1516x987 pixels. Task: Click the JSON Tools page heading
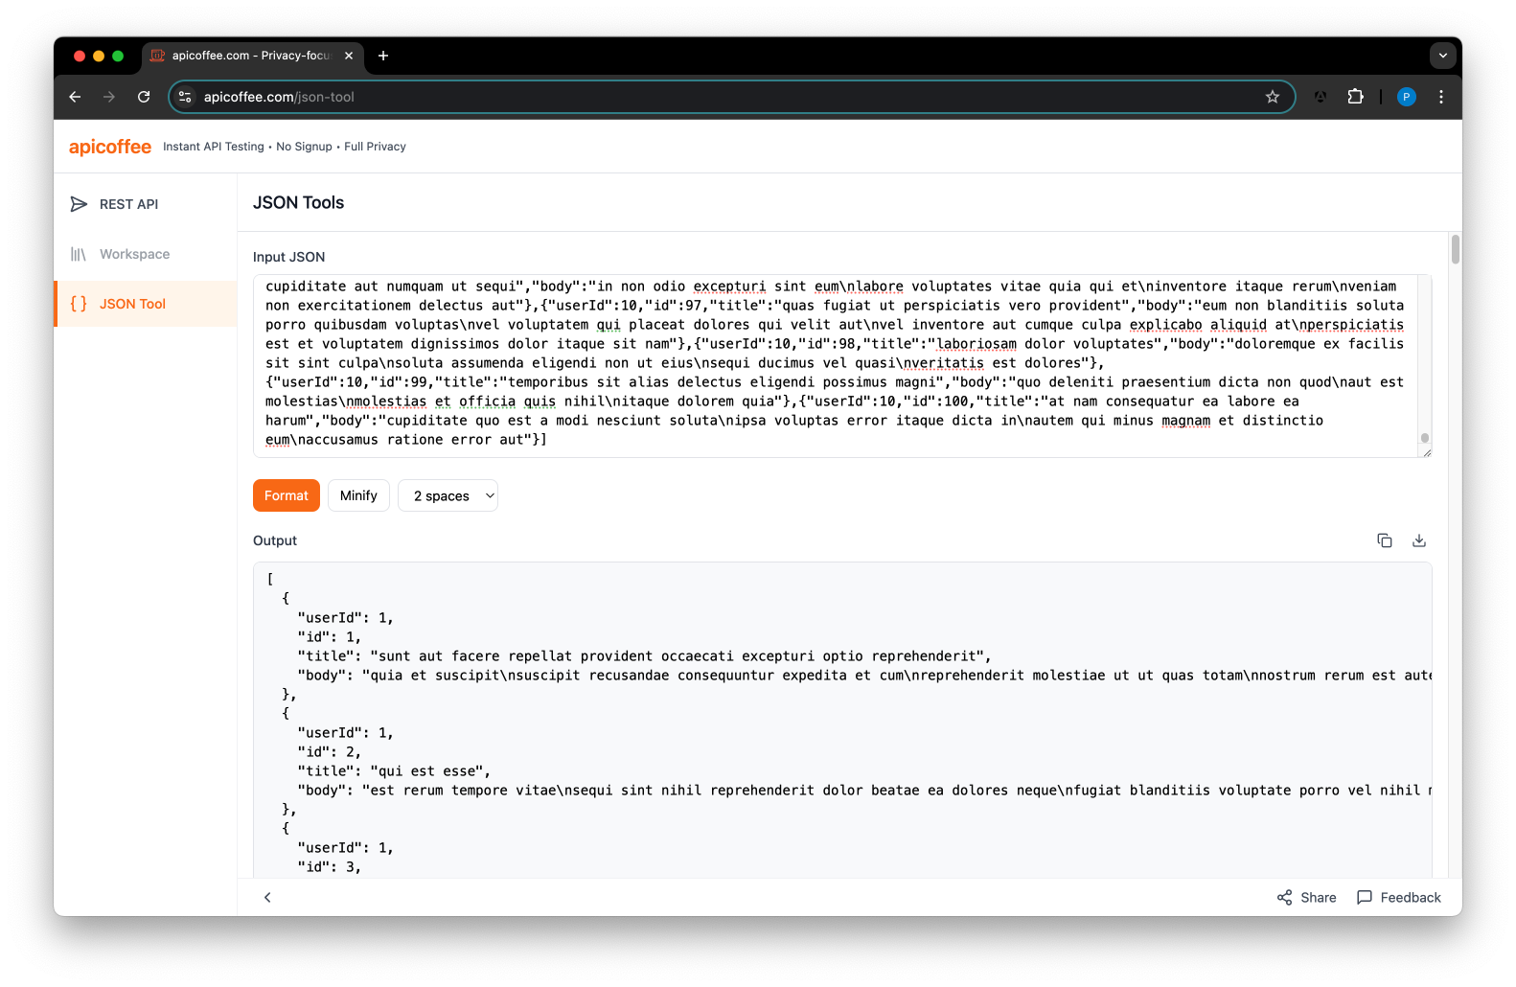[298, 202]
